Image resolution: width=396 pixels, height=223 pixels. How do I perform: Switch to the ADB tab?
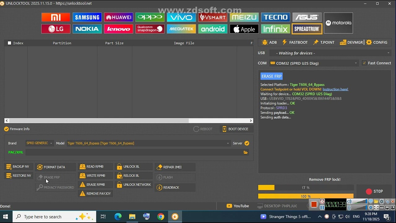pyautogui.click(x=269, y=42)
